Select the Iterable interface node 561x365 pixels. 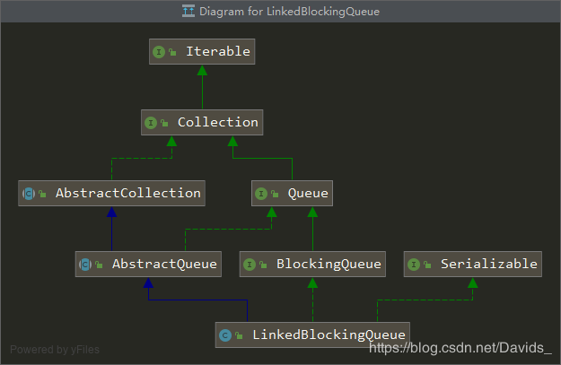tap(202, 51)
